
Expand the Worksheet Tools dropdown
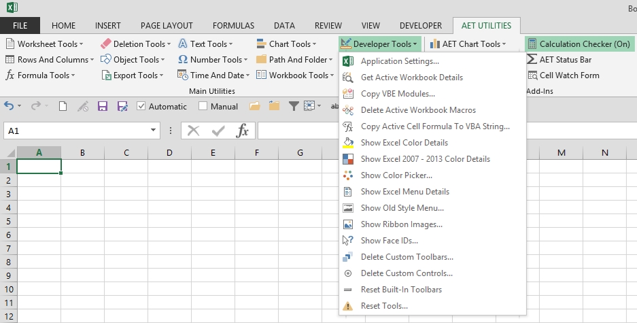(x=45, y=44)
